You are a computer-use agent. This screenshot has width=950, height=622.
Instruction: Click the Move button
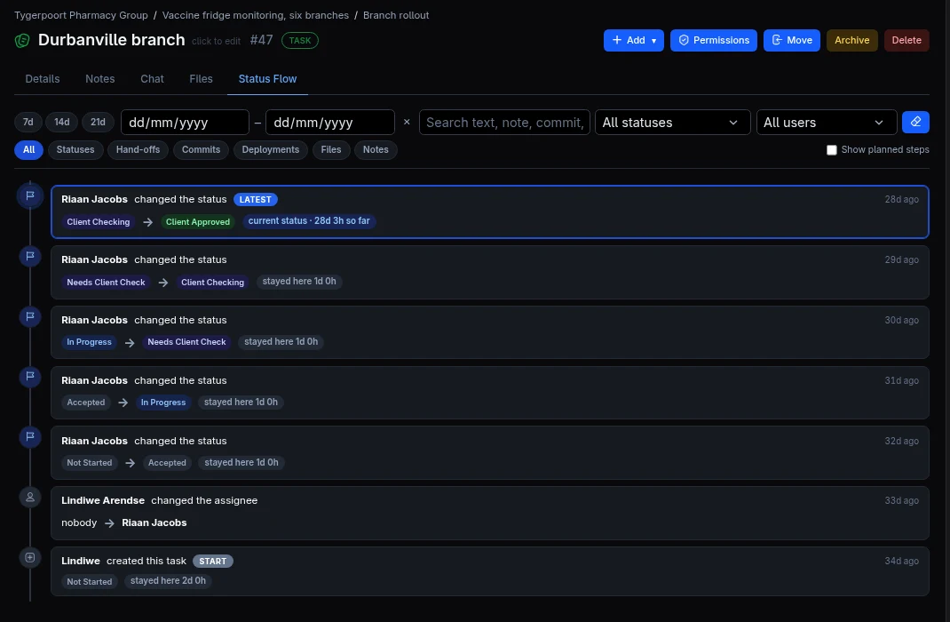coord(791,40)
